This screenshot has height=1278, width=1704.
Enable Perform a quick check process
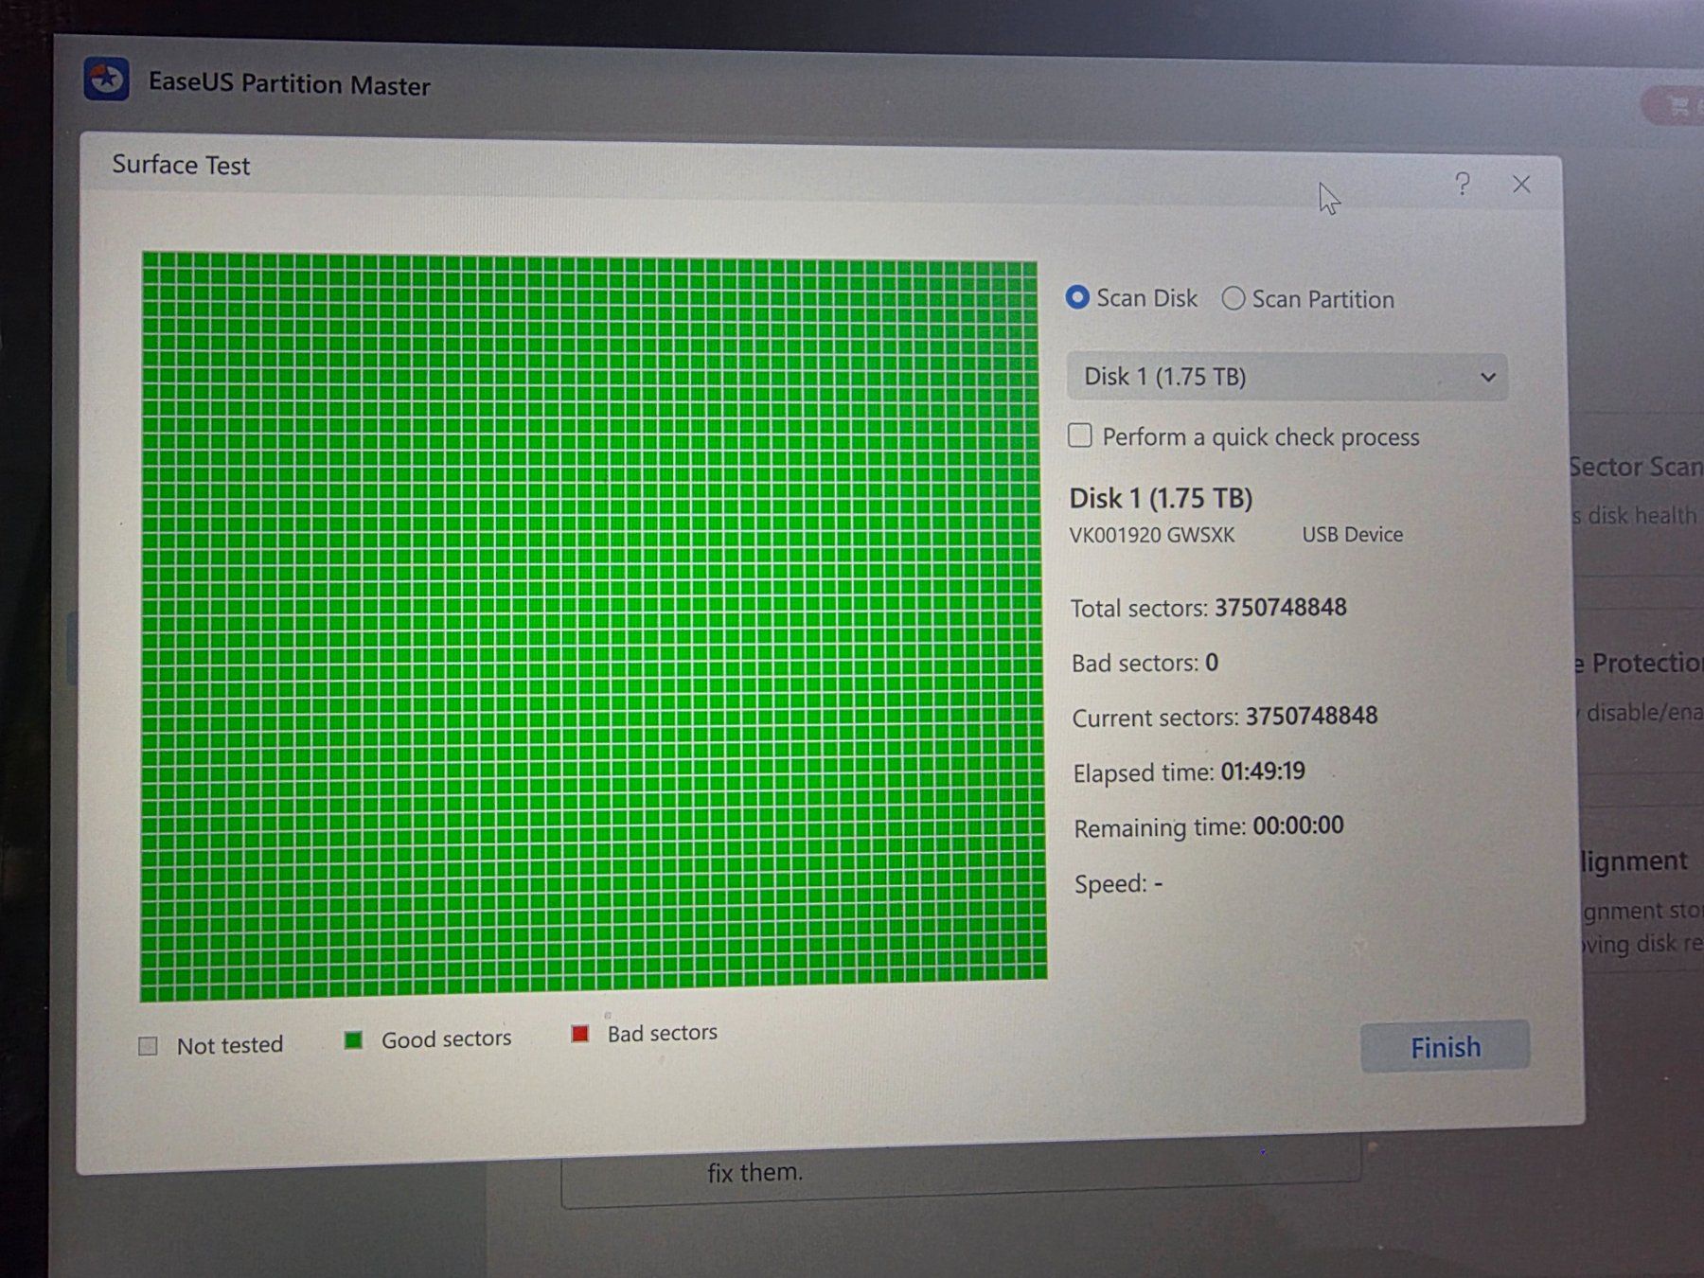[x=1080, y=435]
